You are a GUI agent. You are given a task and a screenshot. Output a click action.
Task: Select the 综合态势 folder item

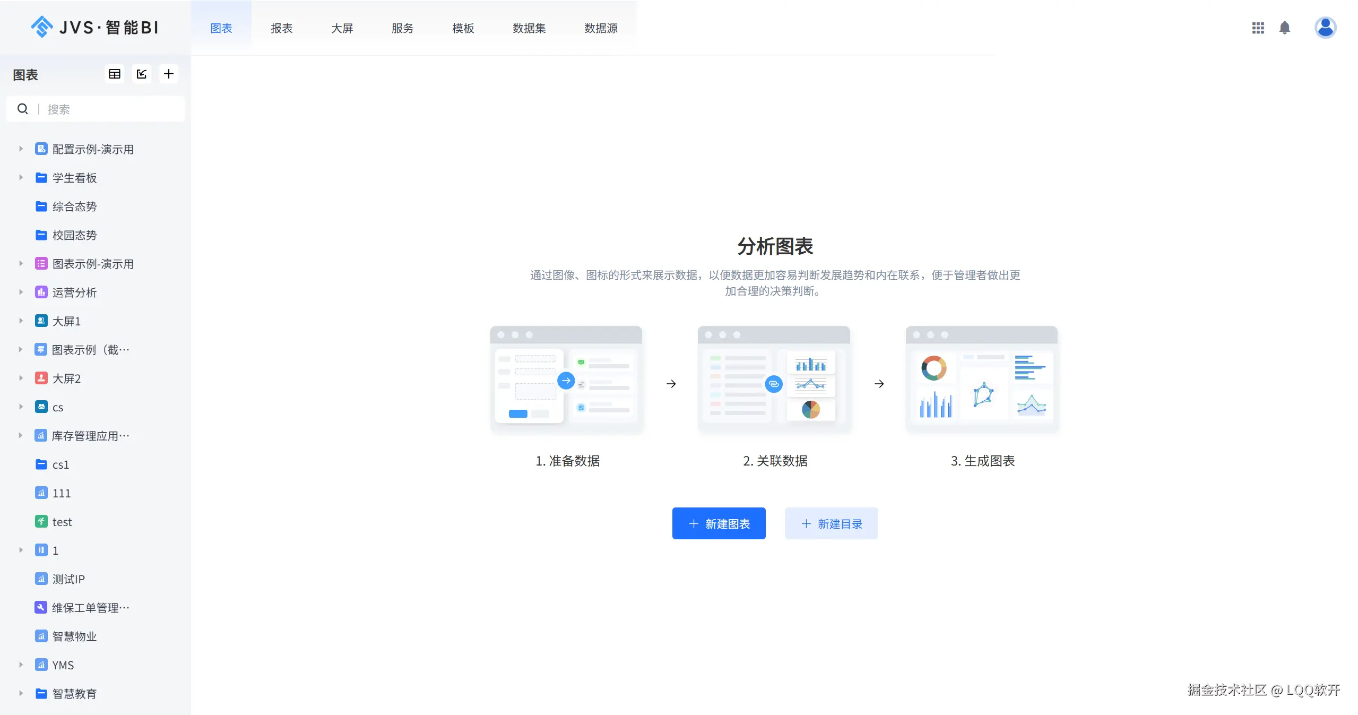pos(74,206)
